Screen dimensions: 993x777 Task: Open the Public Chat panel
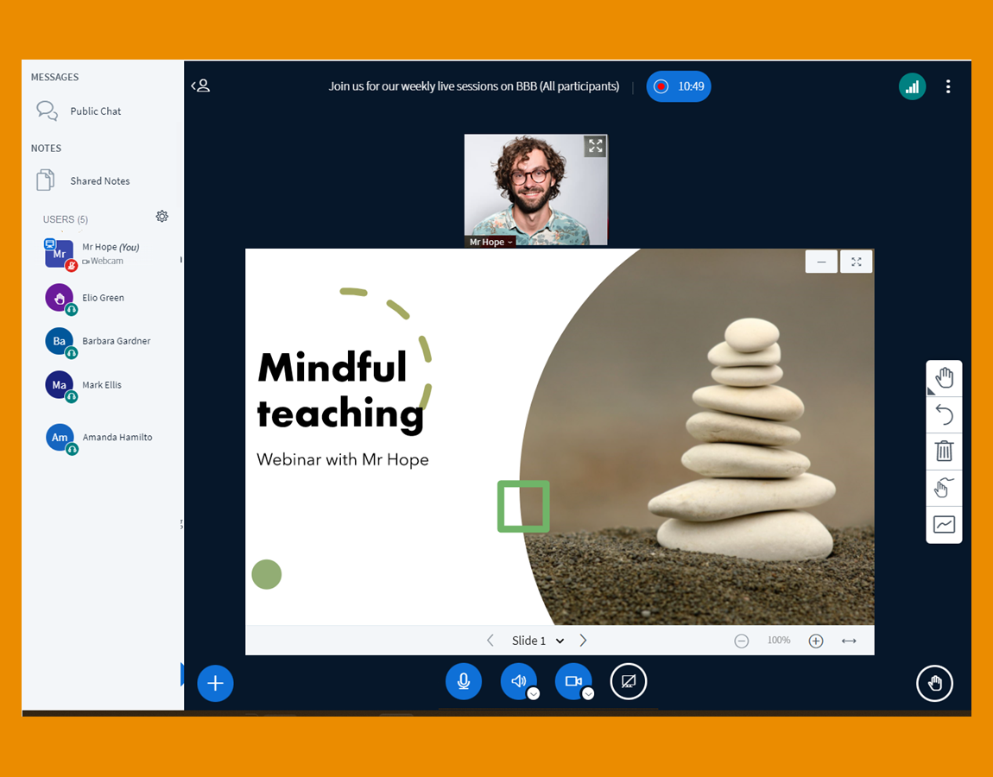click(95, 111)
